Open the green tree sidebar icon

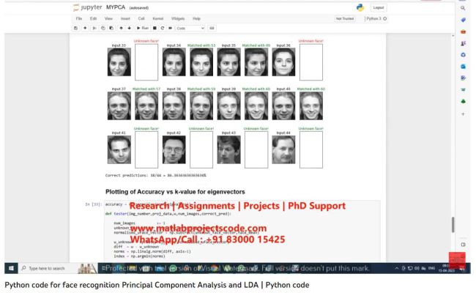click(463, 101)
